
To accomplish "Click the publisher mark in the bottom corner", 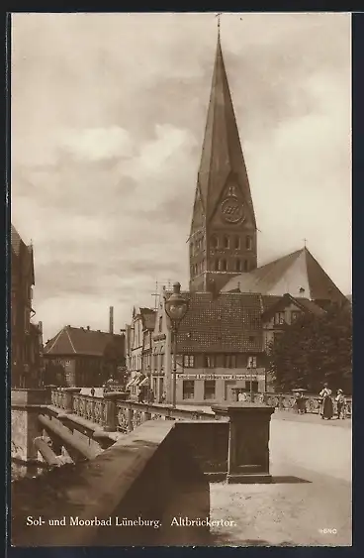I will pos(327,531).
